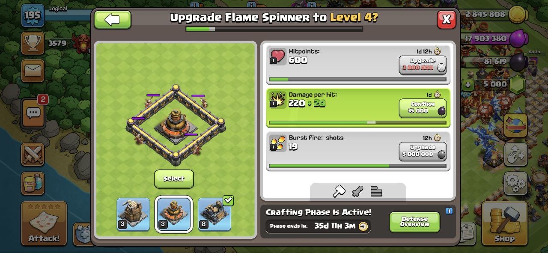Screen dimensions: 548x253
Task: Open the hammer tab icon
Action: click(x=339, y=191)
